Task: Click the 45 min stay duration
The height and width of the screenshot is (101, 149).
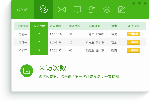Action: (x=74, y=50)
